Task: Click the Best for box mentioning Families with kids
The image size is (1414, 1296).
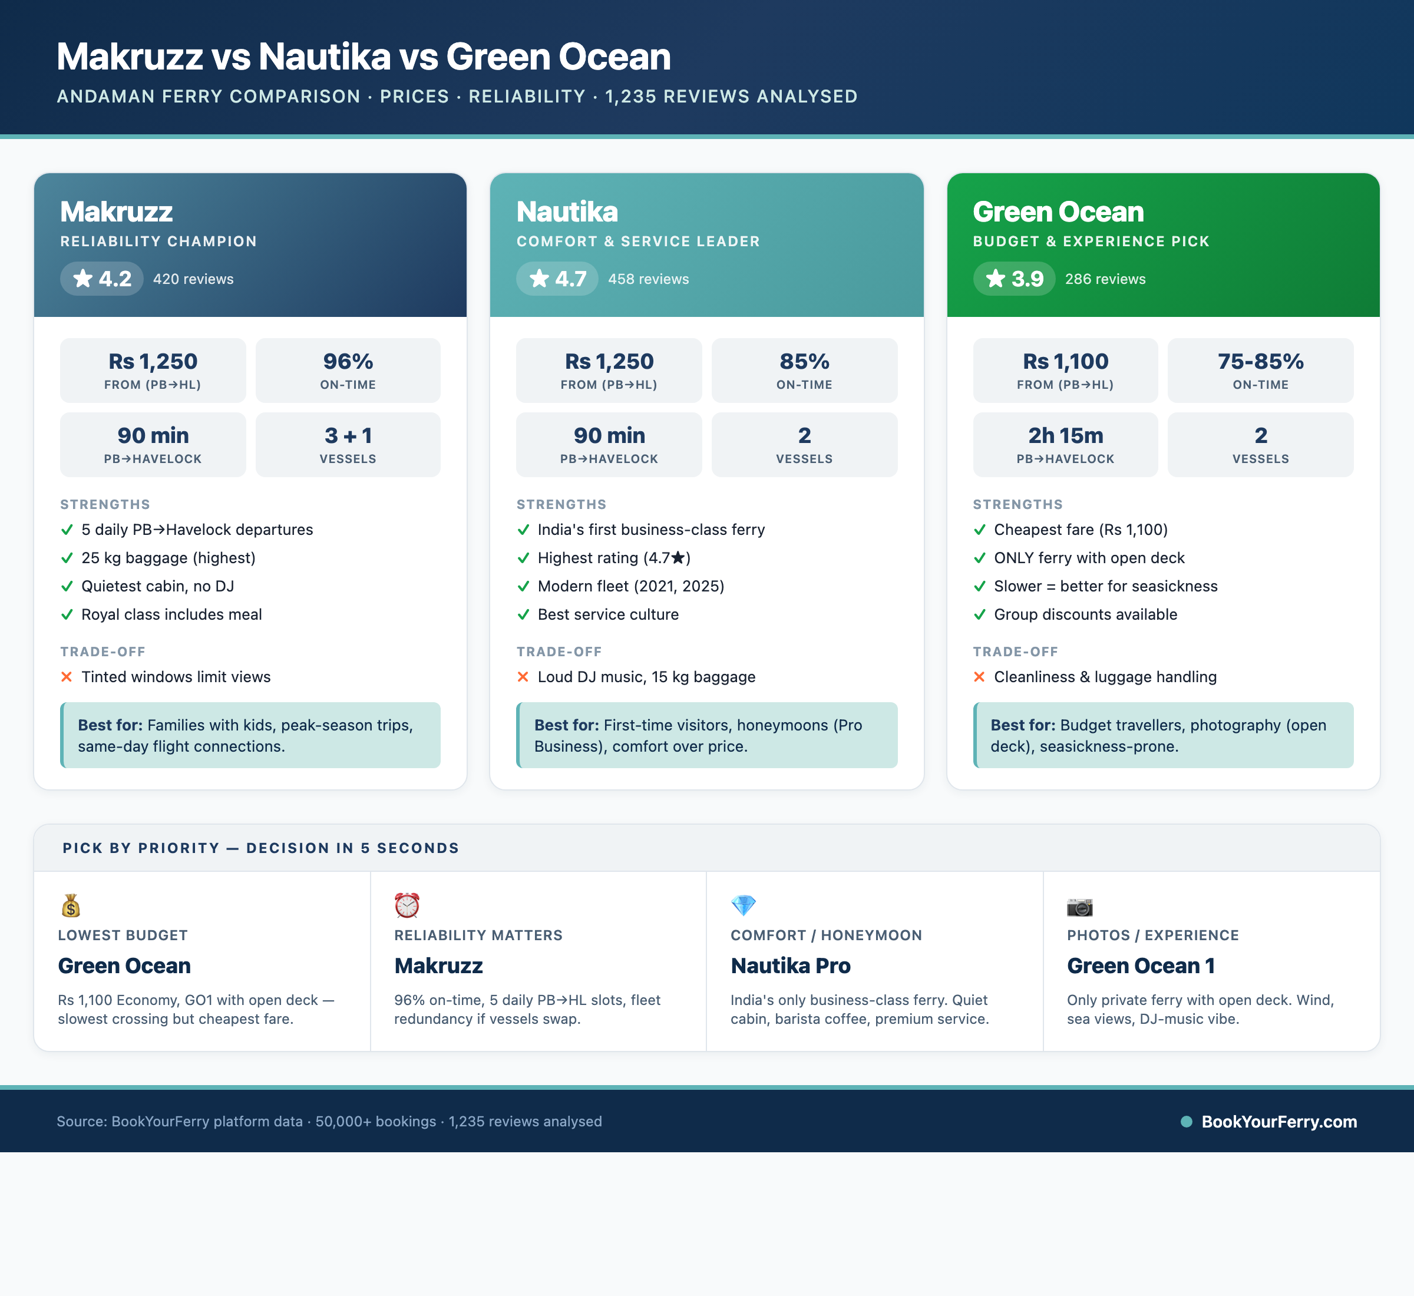Action: point(250,735)
